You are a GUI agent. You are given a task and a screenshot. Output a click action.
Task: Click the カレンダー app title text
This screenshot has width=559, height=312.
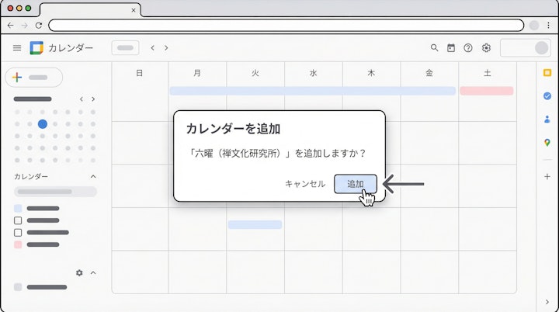tap(71, 48)
